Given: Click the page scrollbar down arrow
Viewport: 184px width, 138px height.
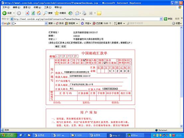Looking at the screenshot, I should tap(181, 126).
